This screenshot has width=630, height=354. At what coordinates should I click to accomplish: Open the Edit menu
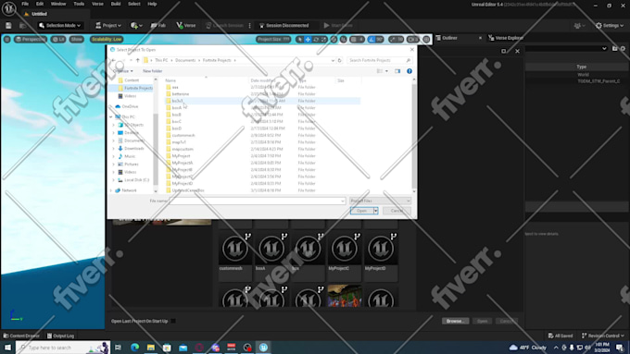[x=40, y=4]
